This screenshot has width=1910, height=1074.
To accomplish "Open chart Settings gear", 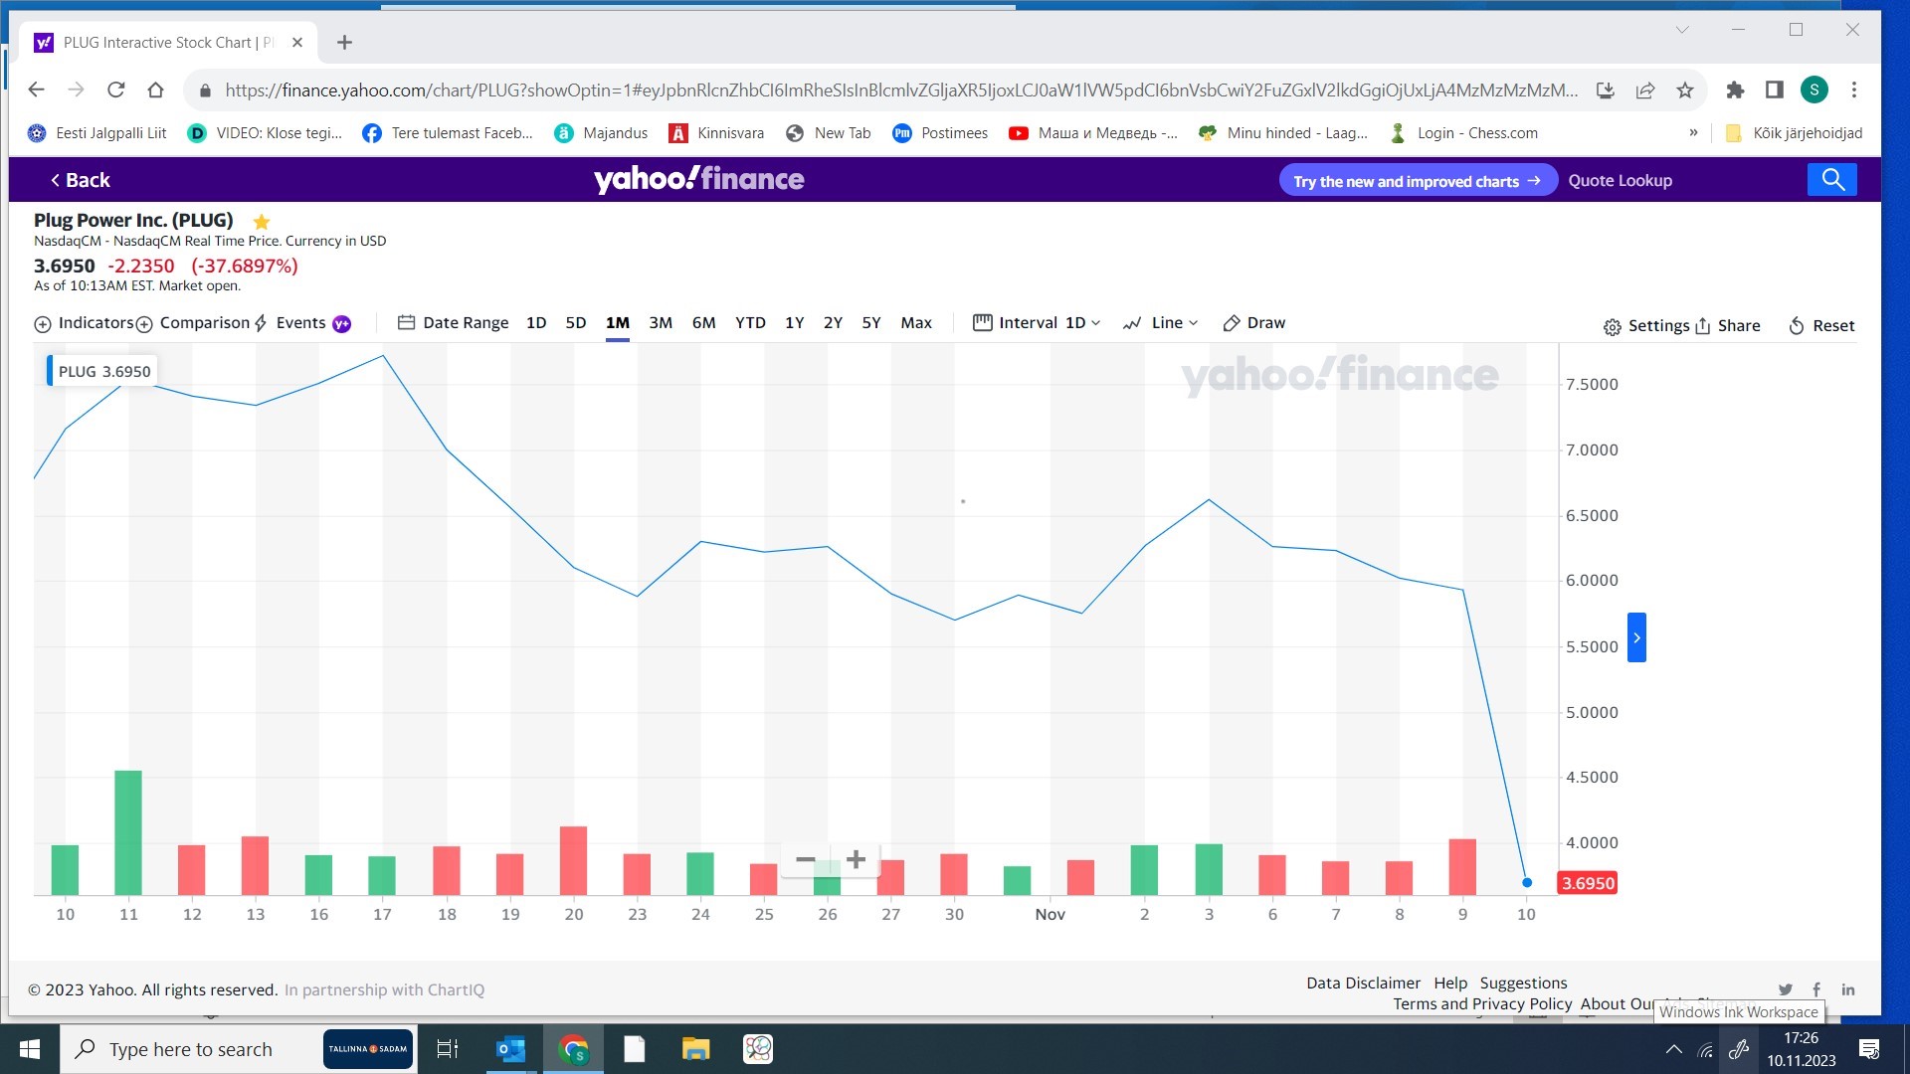I will point(1612,327).
